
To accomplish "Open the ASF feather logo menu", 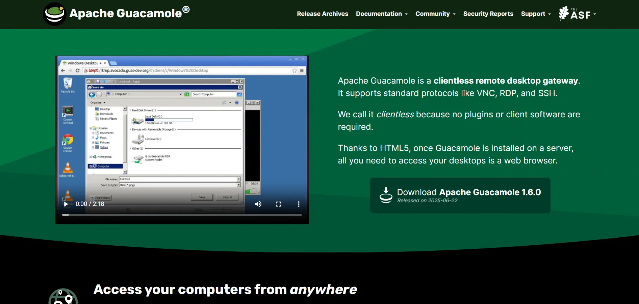I will (578, 14).
